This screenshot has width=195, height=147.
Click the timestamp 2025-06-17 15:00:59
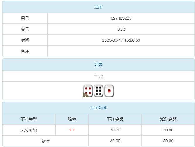point(121,40)
